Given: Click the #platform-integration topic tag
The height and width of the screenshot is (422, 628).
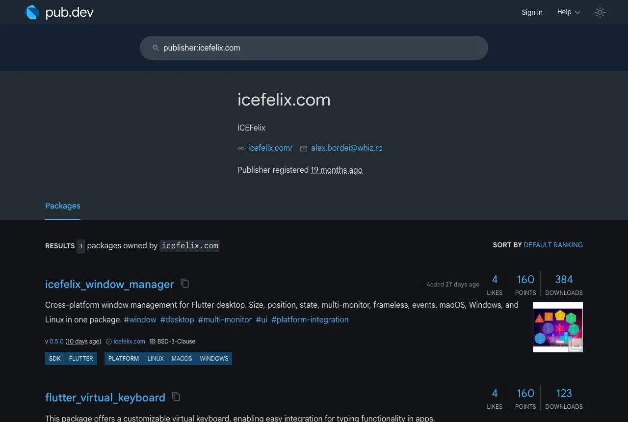Looking at the screenshot, I should pos(310,319).
